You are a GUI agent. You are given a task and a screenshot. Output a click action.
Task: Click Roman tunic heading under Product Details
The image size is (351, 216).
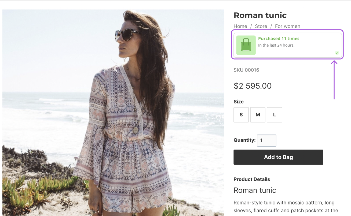[x=255, y=190]
